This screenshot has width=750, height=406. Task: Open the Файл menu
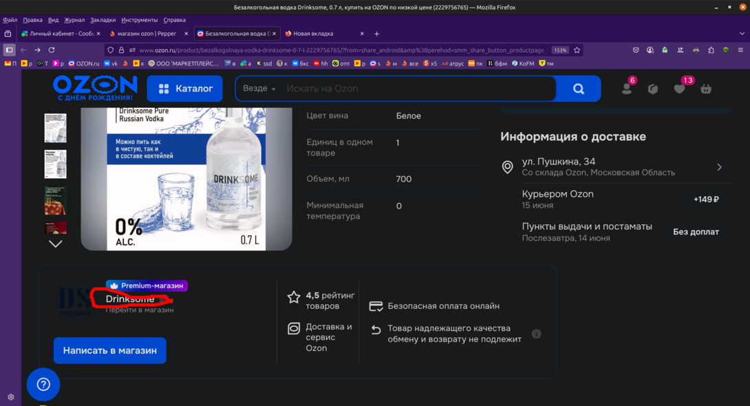10,20
